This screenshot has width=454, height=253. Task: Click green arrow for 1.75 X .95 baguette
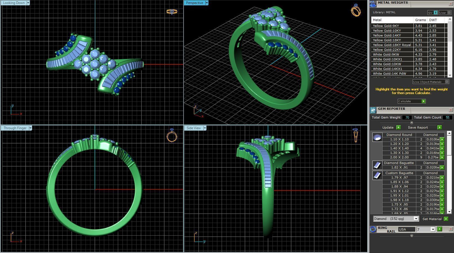coord(442,204)
